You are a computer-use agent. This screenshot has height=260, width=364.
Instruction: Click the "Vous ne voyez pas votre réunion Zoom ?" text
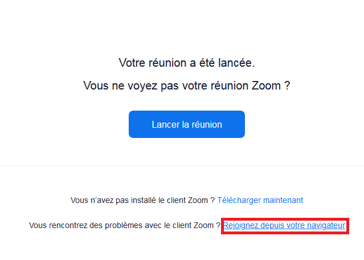click(186, 86)
